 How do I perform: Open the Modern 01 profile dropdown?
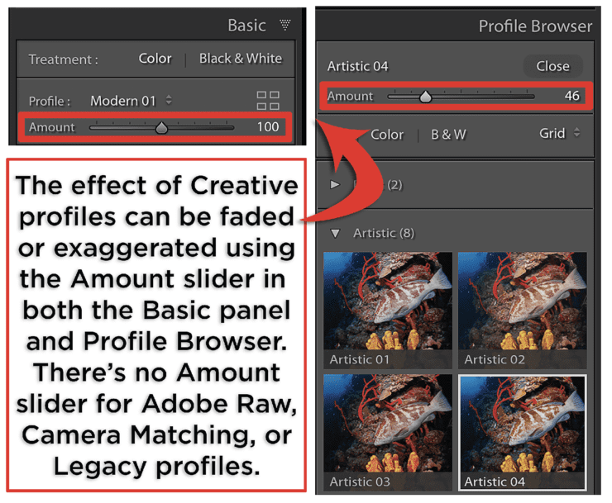click(x=131, y=101)
